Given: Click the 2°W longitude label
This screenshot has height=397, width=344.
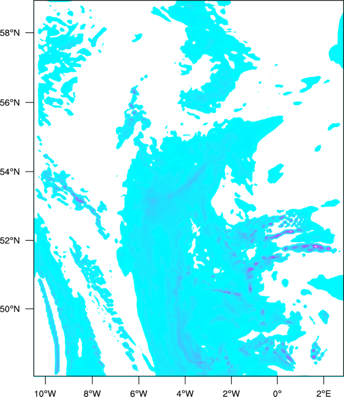Looking at the screenshot, I should click(x=231, y=393).
